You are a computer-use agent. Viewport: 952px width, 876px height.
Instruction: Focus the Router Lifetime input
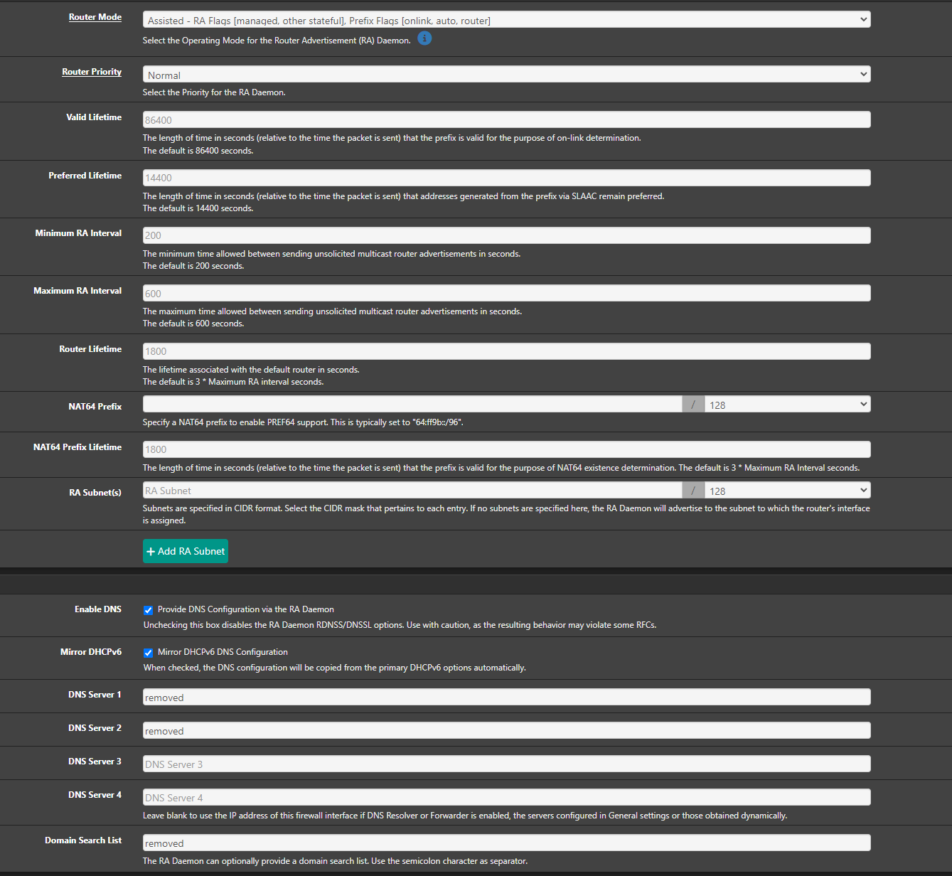[506, 351]
